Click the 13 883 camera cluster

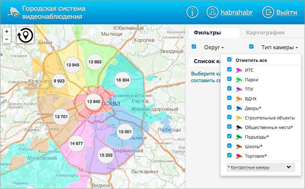[95, 62]
